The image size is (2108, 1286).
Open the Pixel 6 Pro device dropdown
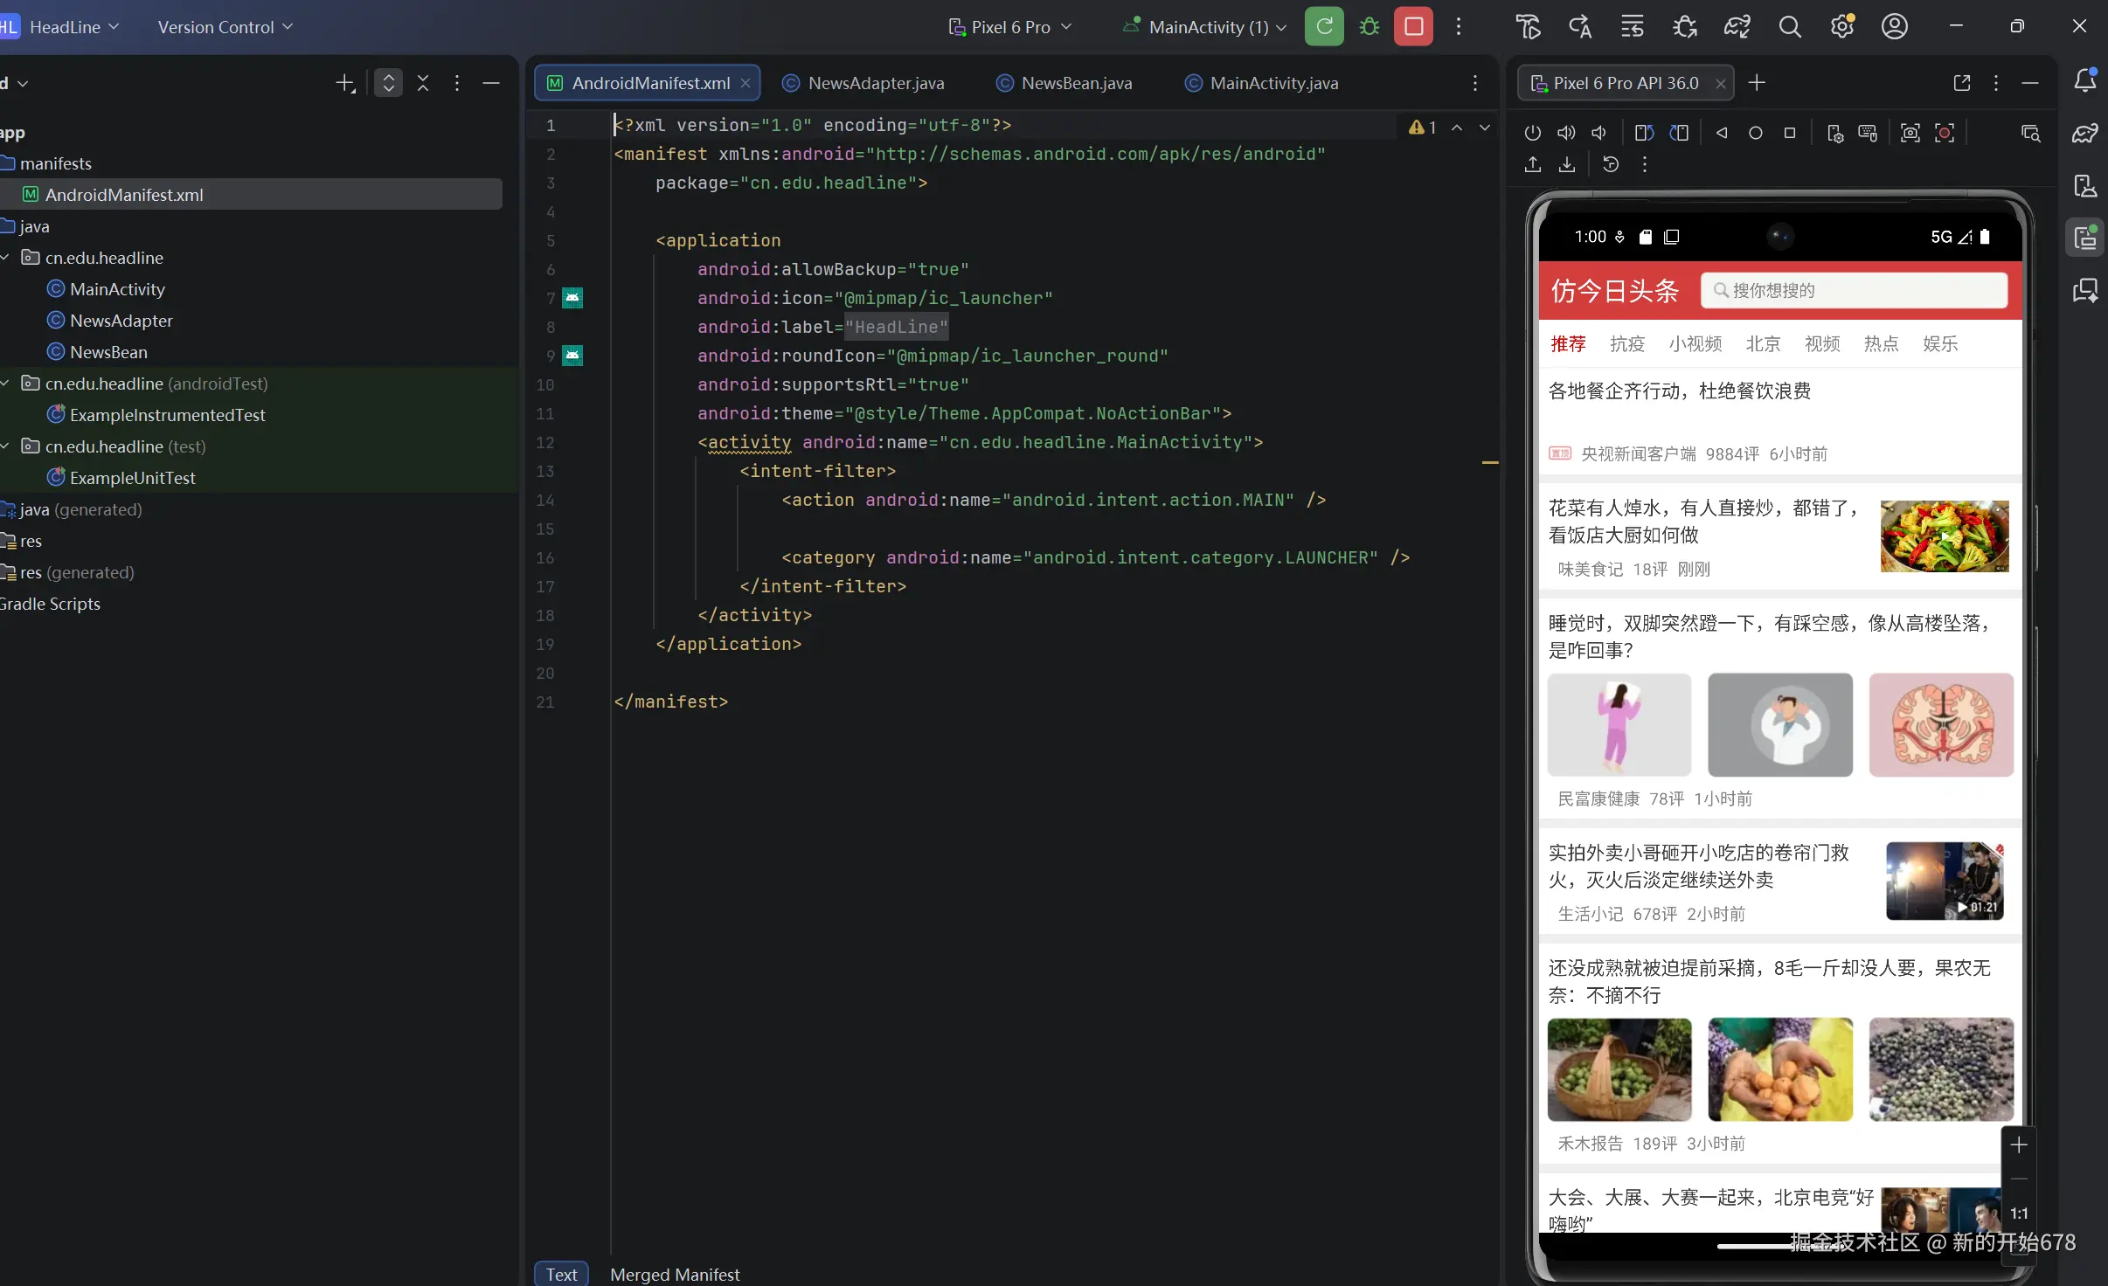click(x=1010, y=27)
